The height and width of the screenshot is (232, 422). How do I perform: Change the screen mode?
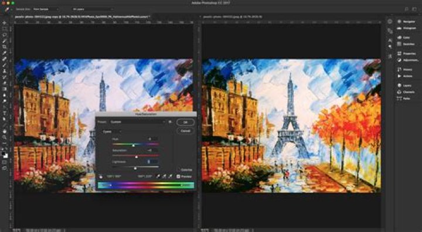click(4, 168)
